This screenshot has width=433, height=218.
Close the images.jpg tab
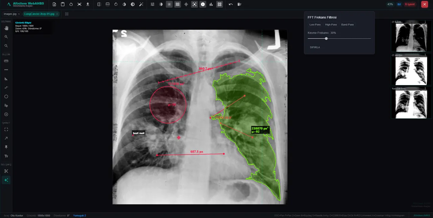[x=19, y=14]
